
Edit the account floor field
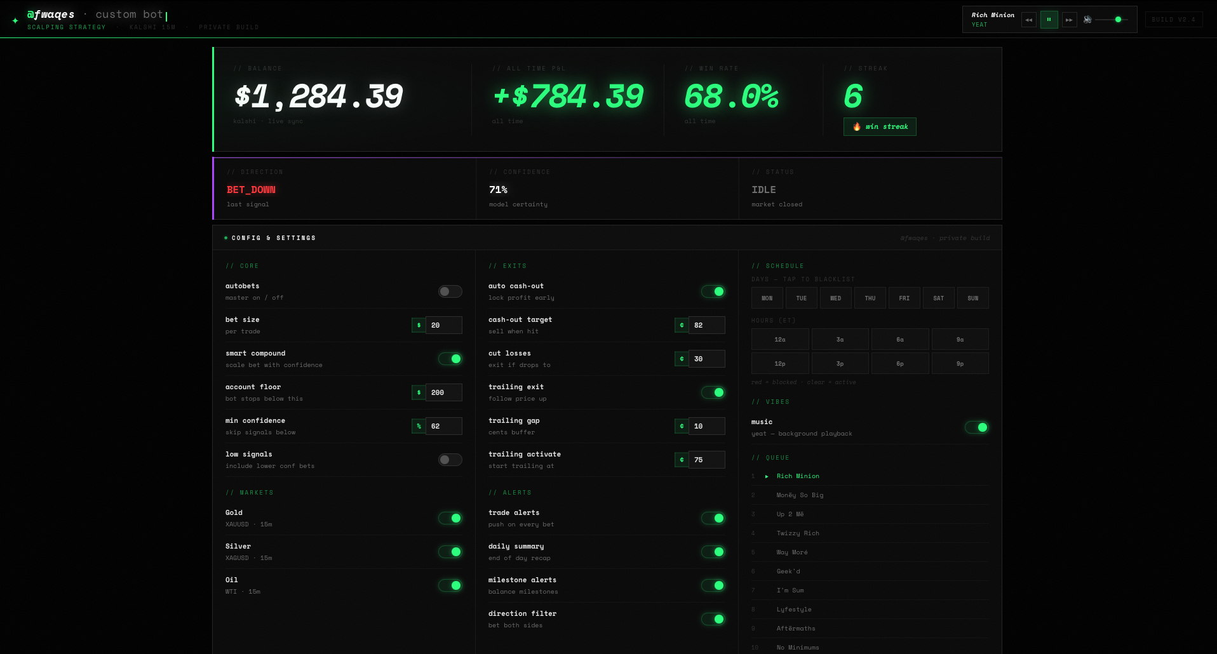click(443, 392)
